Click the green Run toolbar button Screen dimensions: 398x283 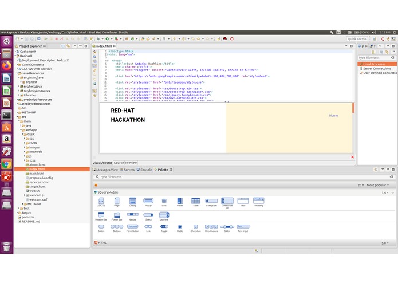[x=107, y=39]
